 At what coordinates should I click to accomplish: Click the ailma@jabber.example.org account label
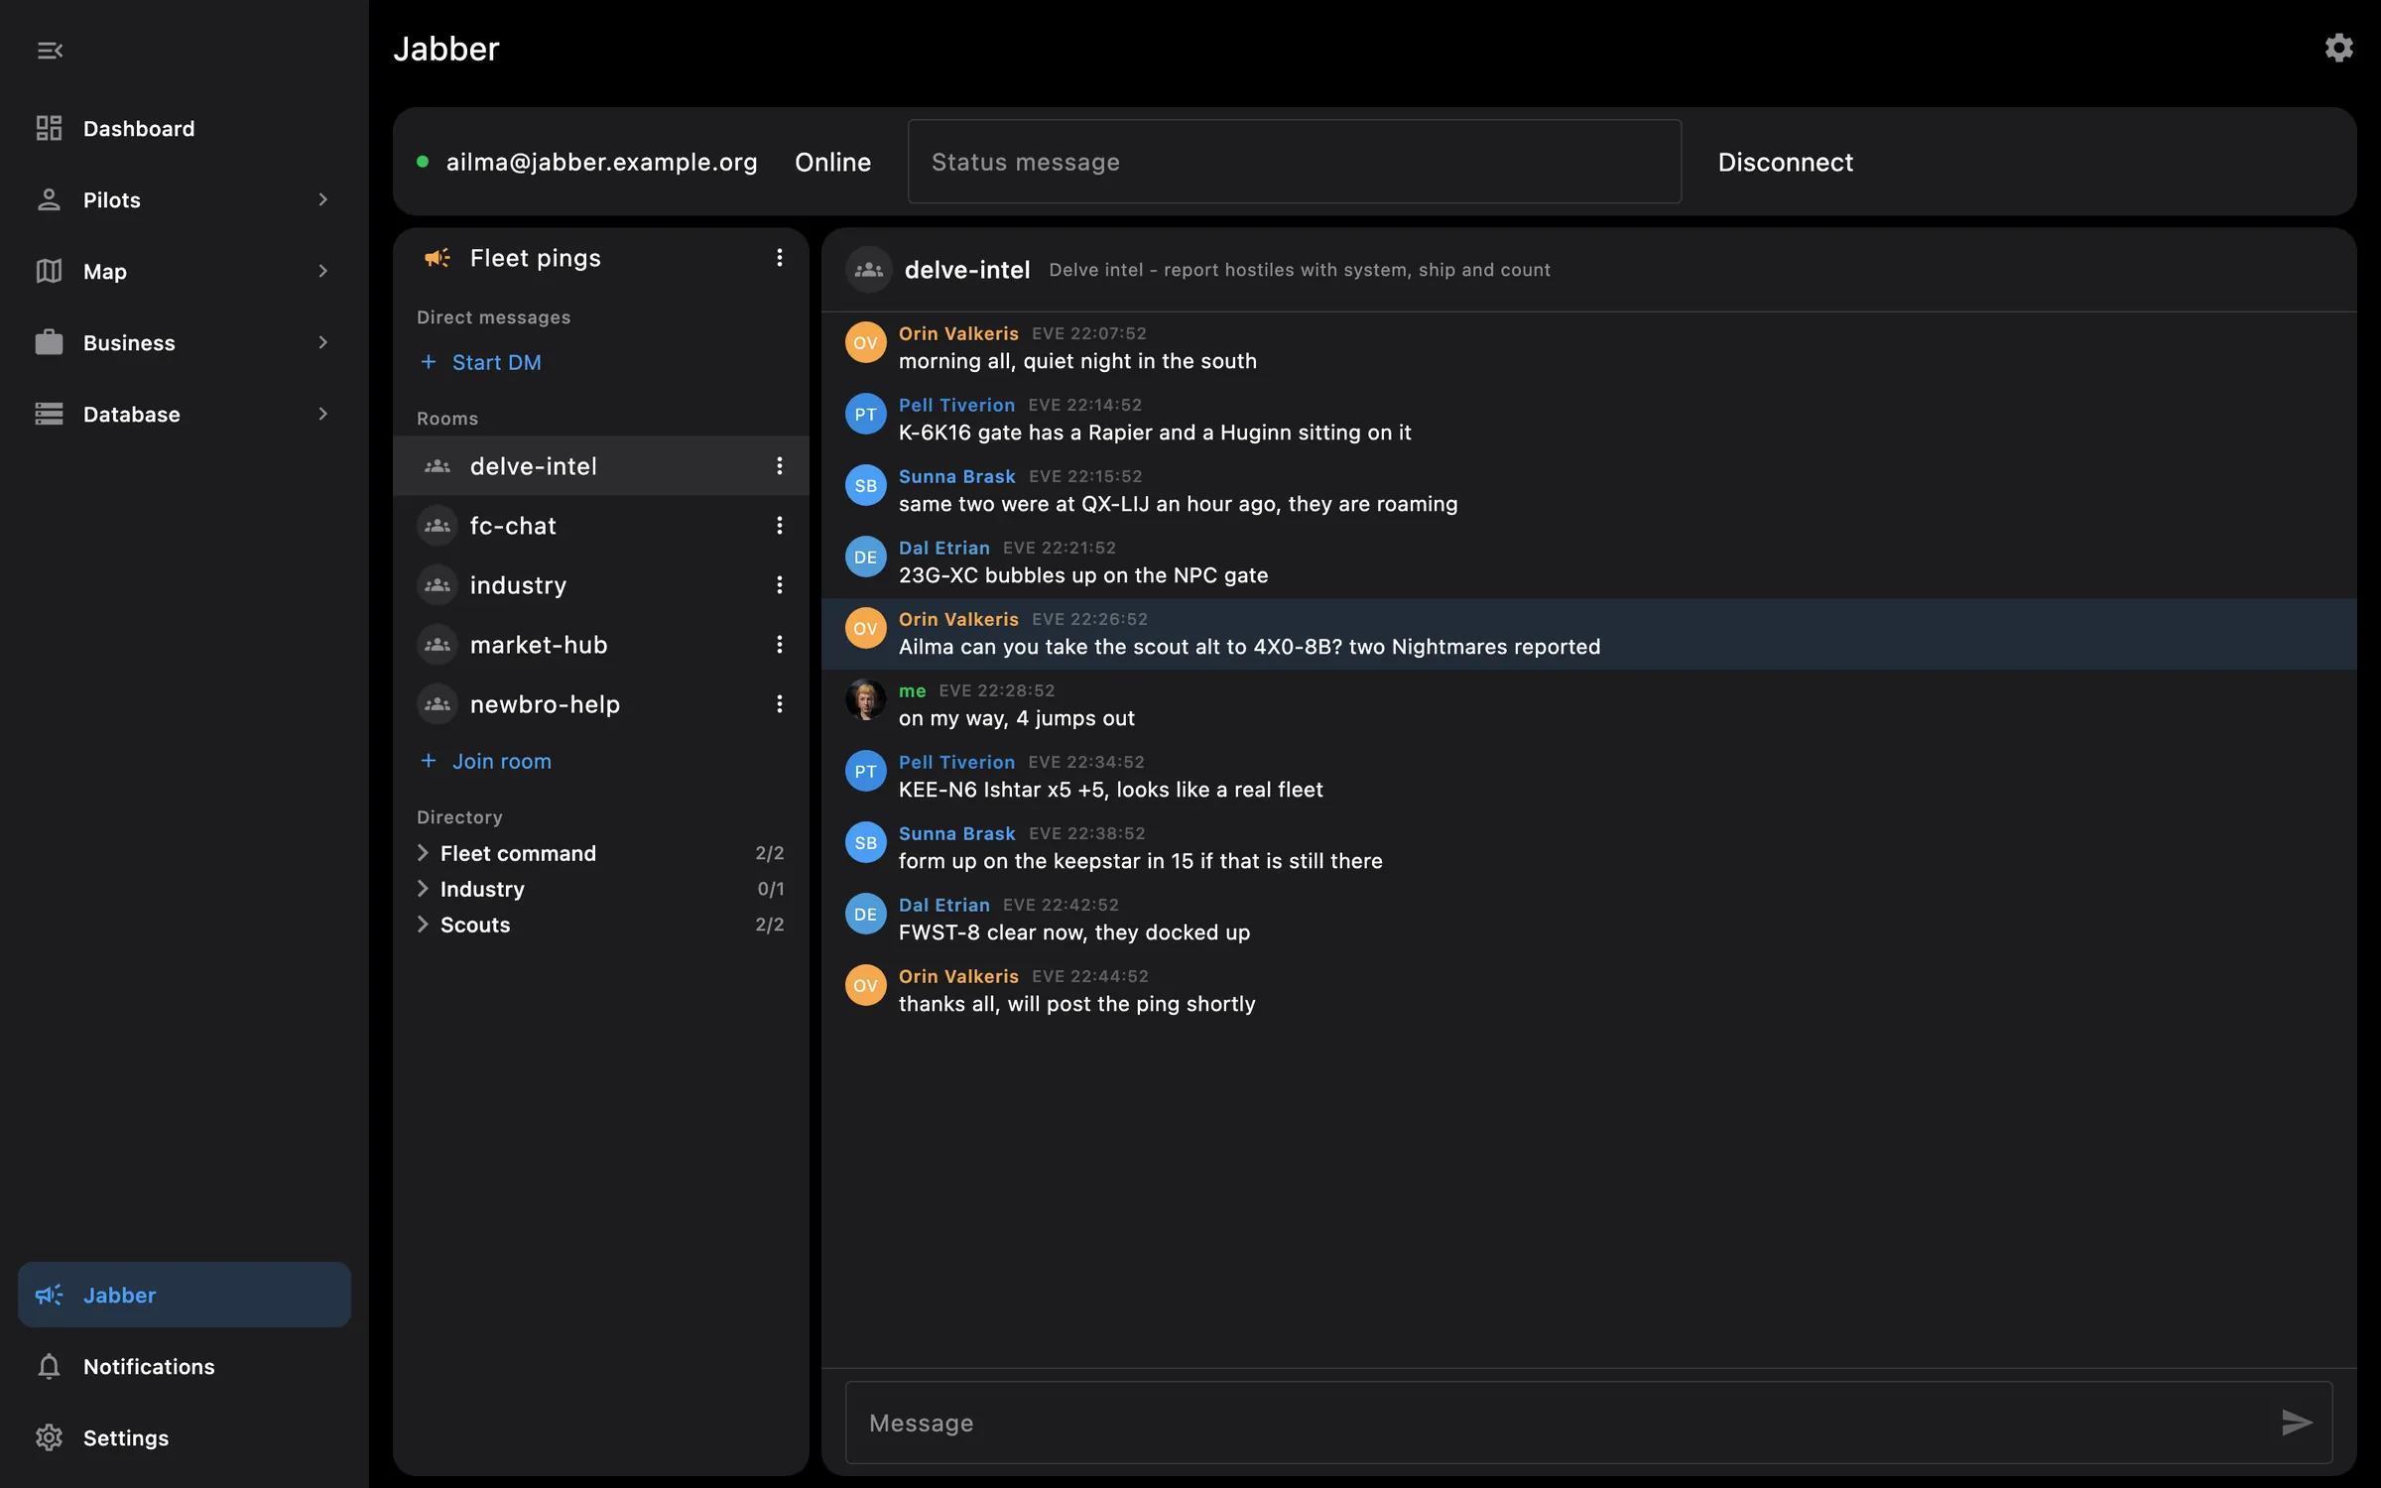(601, 162)
